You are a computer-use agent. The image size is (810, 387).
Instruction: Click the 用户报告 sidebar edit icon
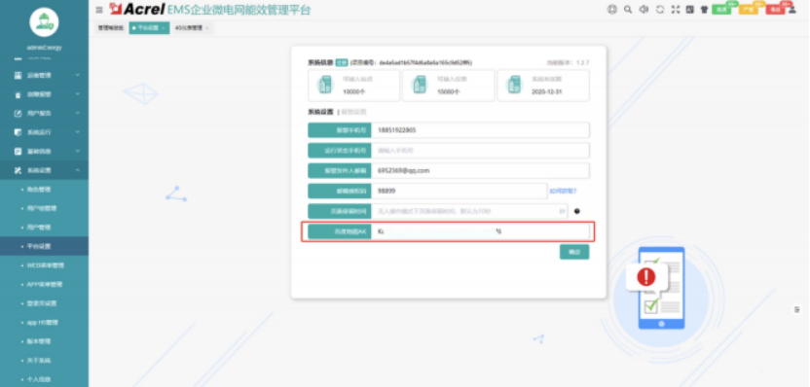18,113
